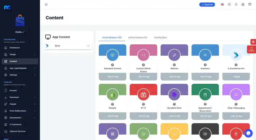Screen dimensions: 256x140
Task: Click help icon under Standard Content
Action: pyautogui.click(x=112, y=65)
